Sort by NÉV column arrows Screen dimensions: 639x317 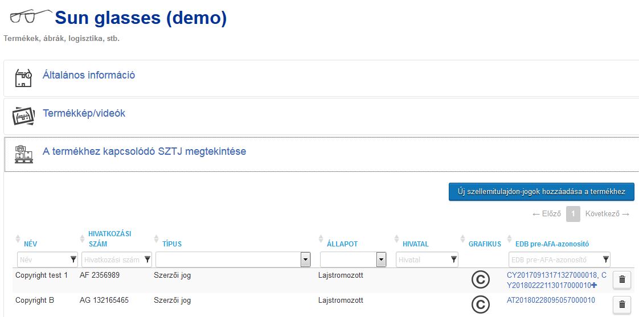(x=18, y=238)
